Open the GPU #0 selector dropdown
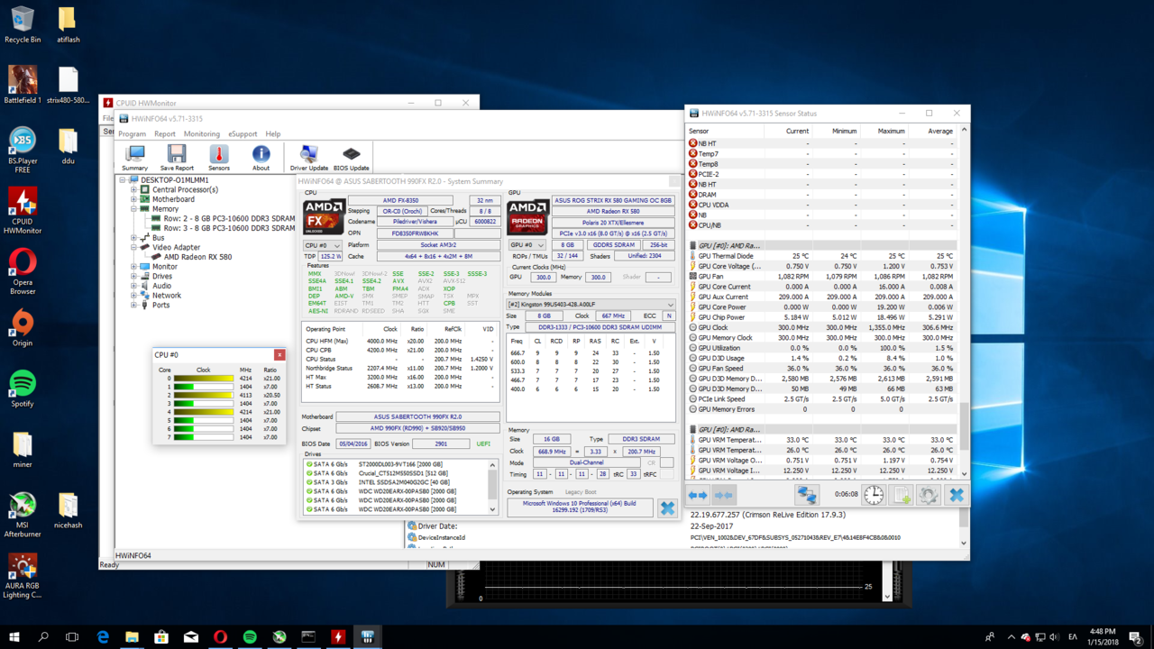 (527, 245)
